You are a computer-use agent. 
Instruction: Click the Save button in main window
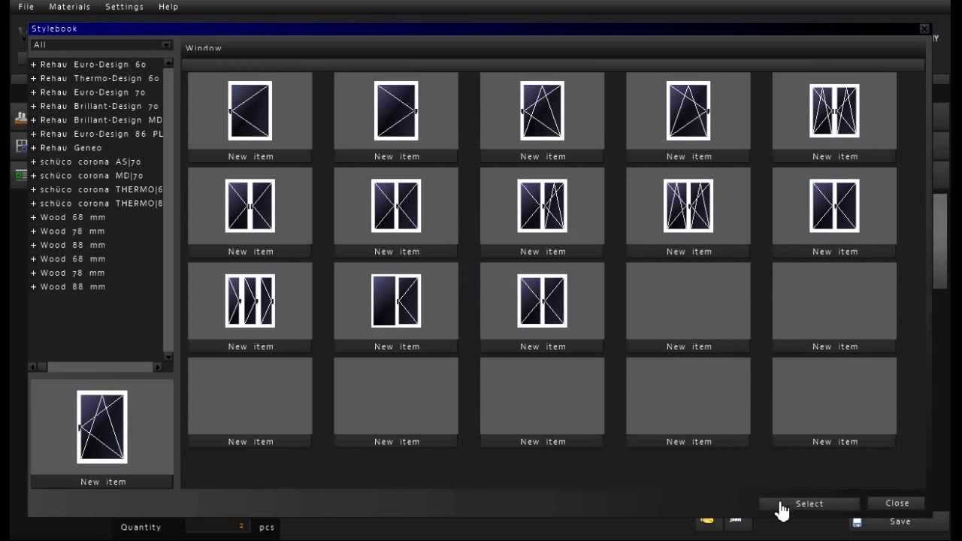900,521
